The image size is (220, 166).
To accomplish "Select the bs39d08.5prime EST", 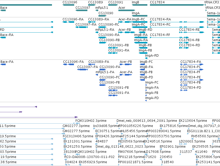I will [x=106, y=126].
